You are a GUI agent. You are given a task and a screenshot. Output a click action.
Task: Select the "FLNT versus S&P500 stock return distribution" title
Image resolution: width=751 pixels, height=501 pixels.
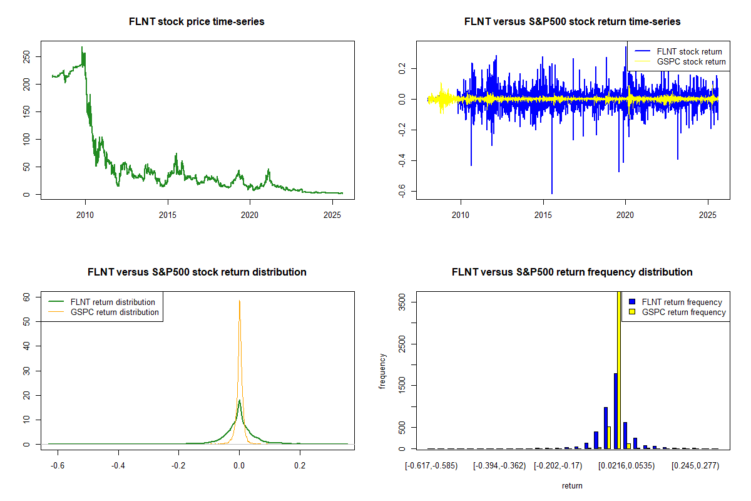point(197,272)
